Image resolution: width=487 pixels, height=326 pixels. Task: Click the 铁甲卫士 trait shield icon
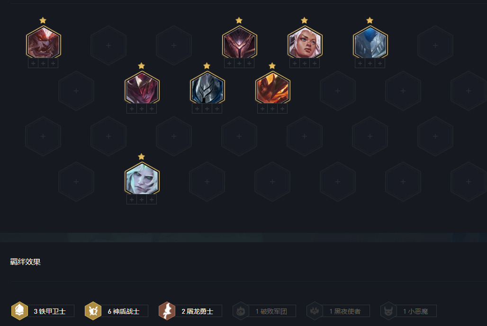pyautogui.click(x=19, y=311)
